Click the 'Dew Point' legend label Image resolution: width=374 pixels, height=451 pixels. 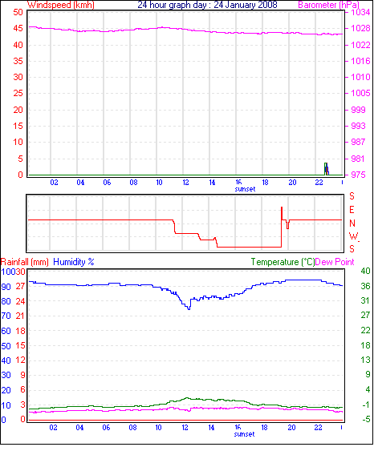pos(335,262)
